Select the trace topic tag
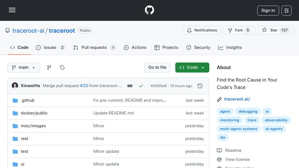Viewport: 299px width, 168px height. [x=252, y=120]
